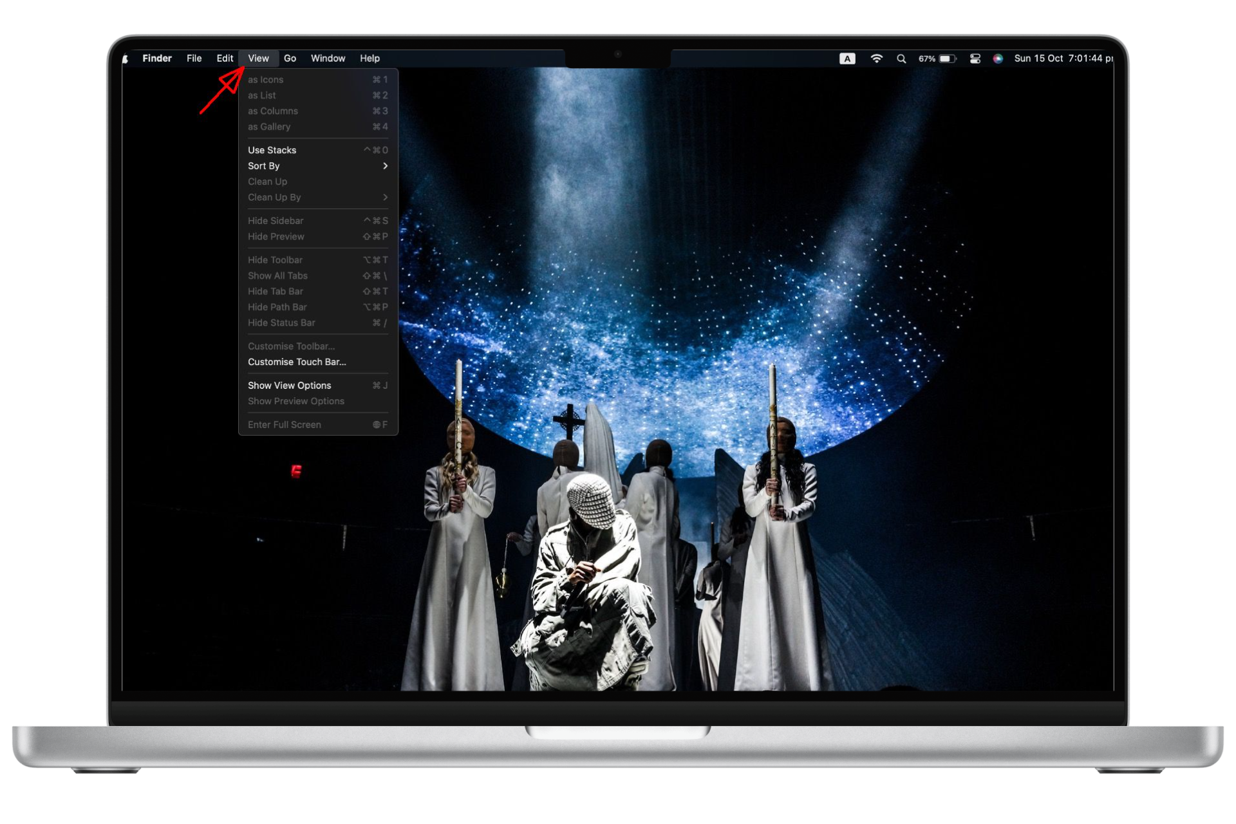
Task: Open the Apple menu icon
Action: click(x=126, y=59)
